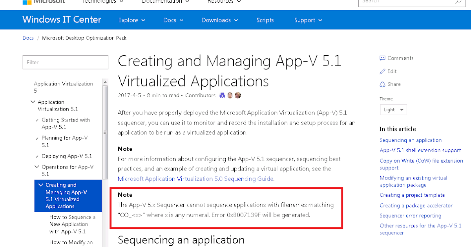Jump to Modifying an existing virtual application package
This screenshot has width=471, height=247.
click(414, 182)
